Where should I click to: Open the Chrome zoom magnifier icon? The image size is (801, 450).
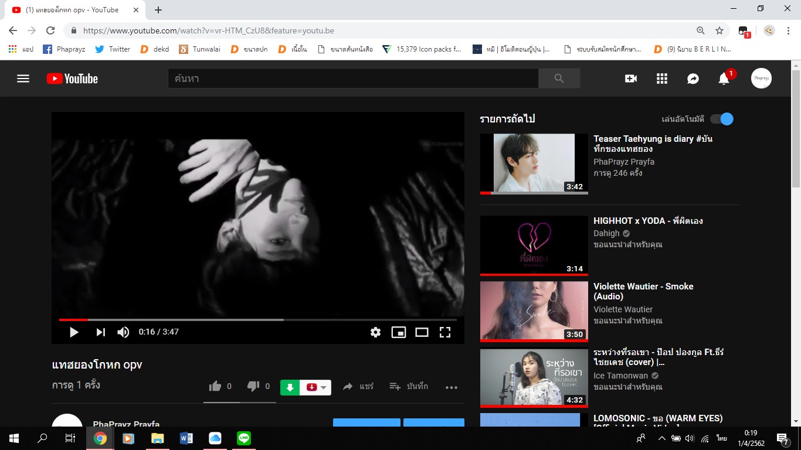[x=700, y=30]
